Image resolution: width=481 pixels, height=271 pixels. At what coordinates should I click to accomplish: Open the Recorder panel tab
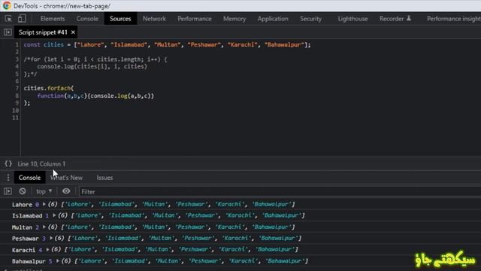[395, 19]
